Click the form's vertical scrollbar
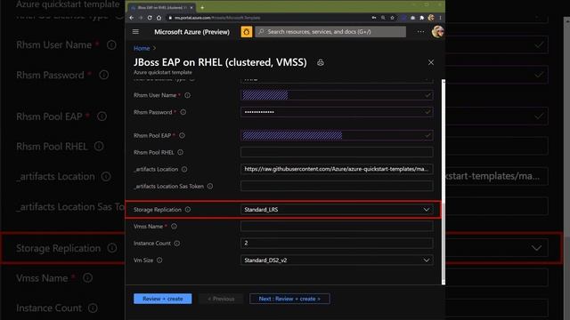This screenshot has height=320, width=570. pos(444,181)
